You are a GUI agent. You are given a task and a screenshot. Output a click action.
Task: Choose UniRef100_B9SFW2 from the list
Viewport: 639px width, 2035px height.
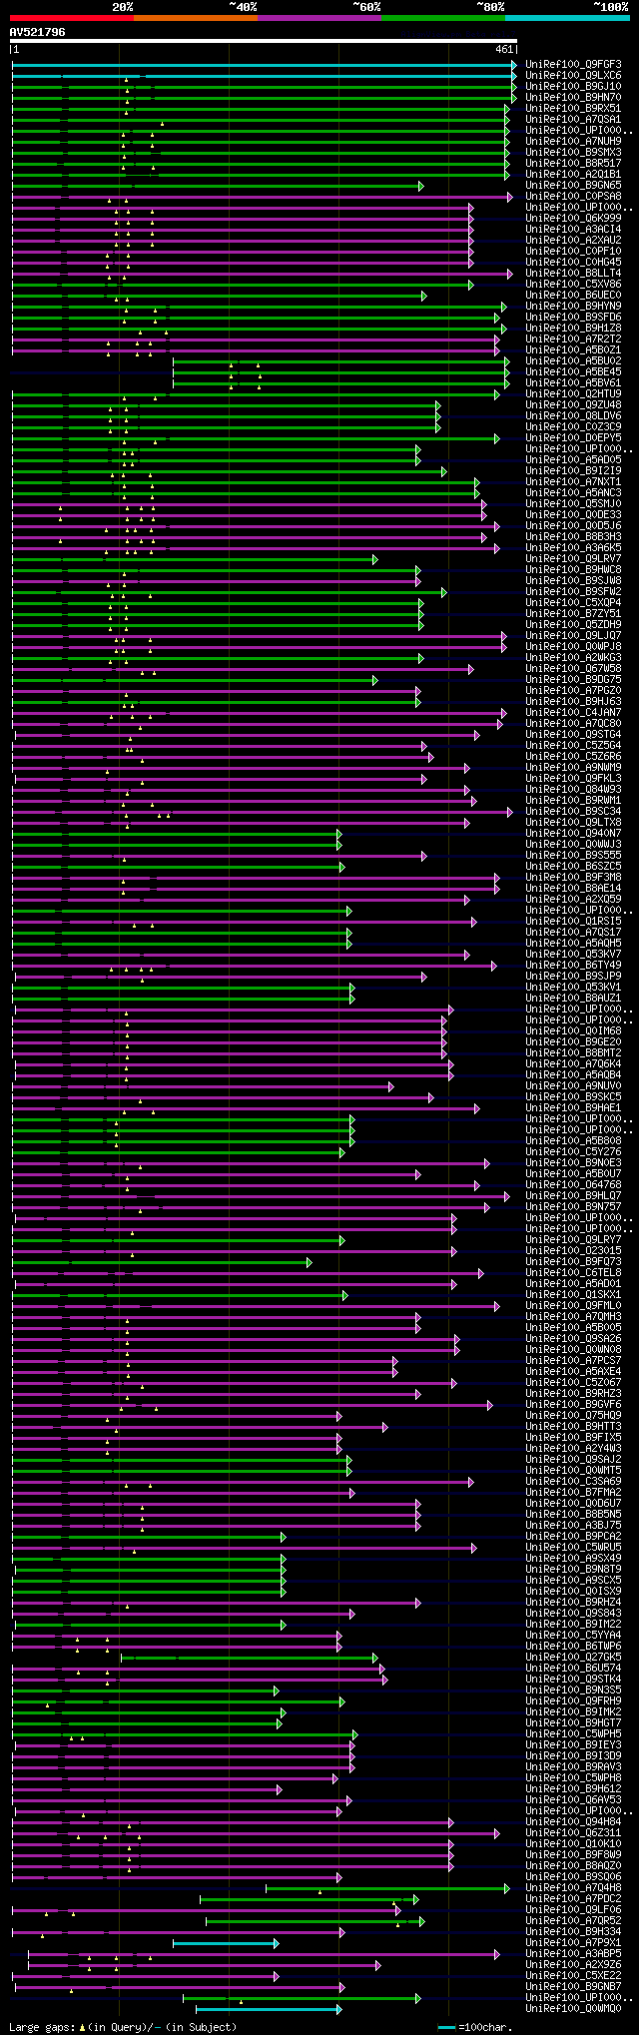[573, 592]
